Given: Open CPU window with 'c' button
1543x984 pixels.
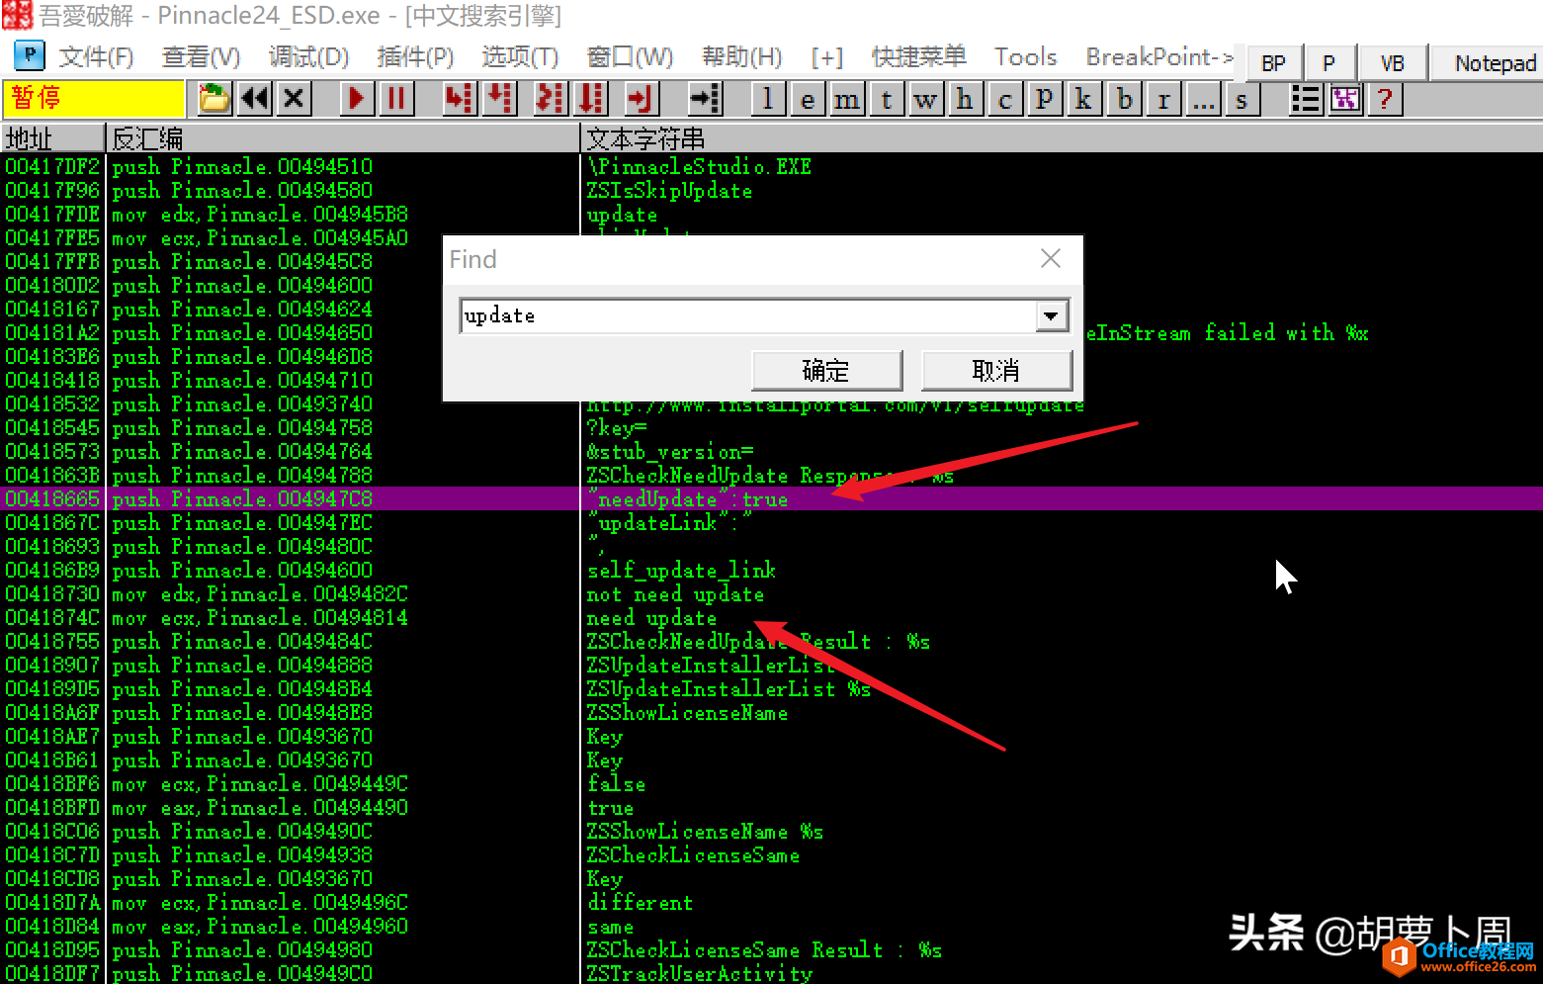Looking at the screenshot, I should coord(1005,99).
